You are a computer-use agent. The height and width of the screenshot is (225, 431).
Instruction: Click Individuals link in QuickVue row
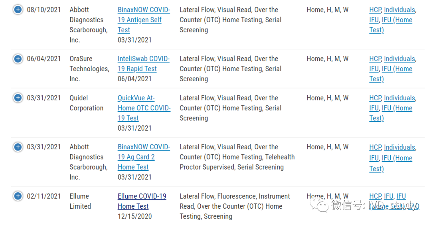[399, 98]
